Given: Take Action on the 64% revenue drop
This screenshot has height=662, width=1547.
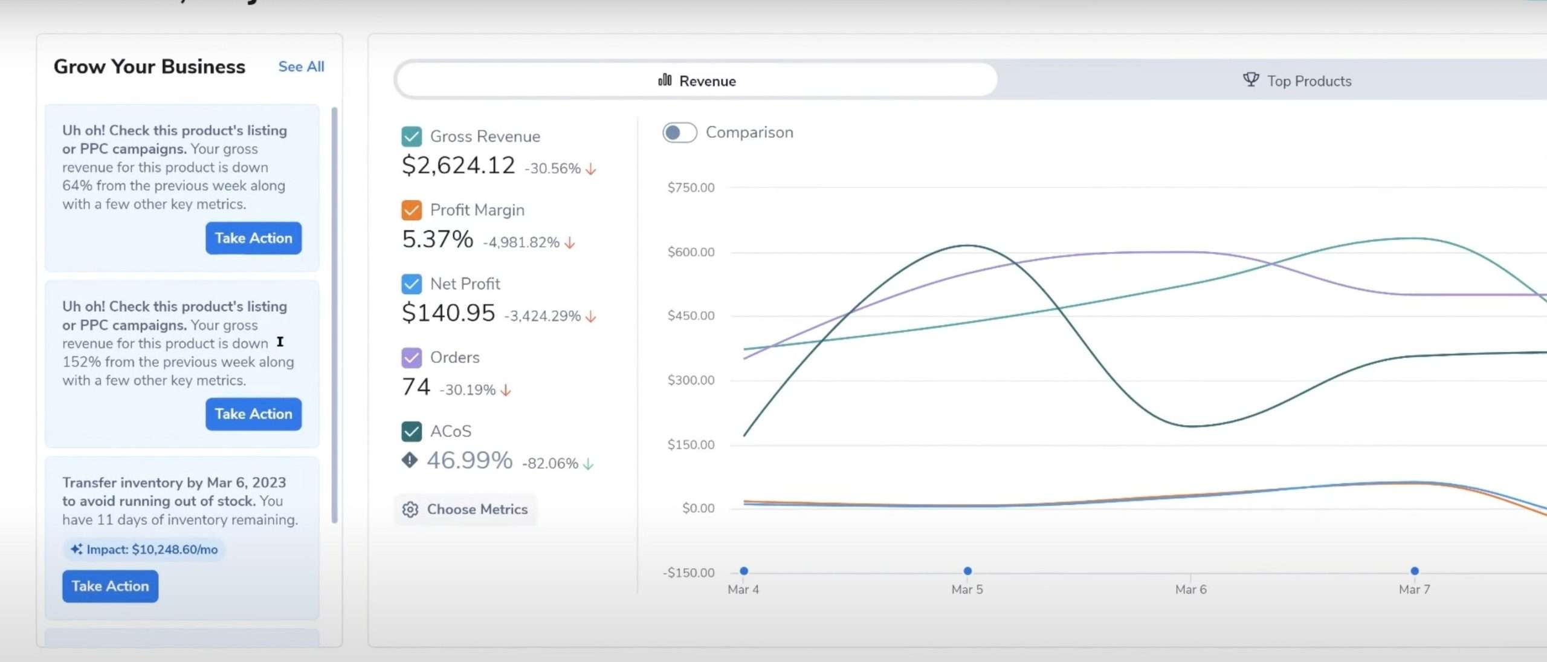Looking at the screenshot, I should 253,238.
